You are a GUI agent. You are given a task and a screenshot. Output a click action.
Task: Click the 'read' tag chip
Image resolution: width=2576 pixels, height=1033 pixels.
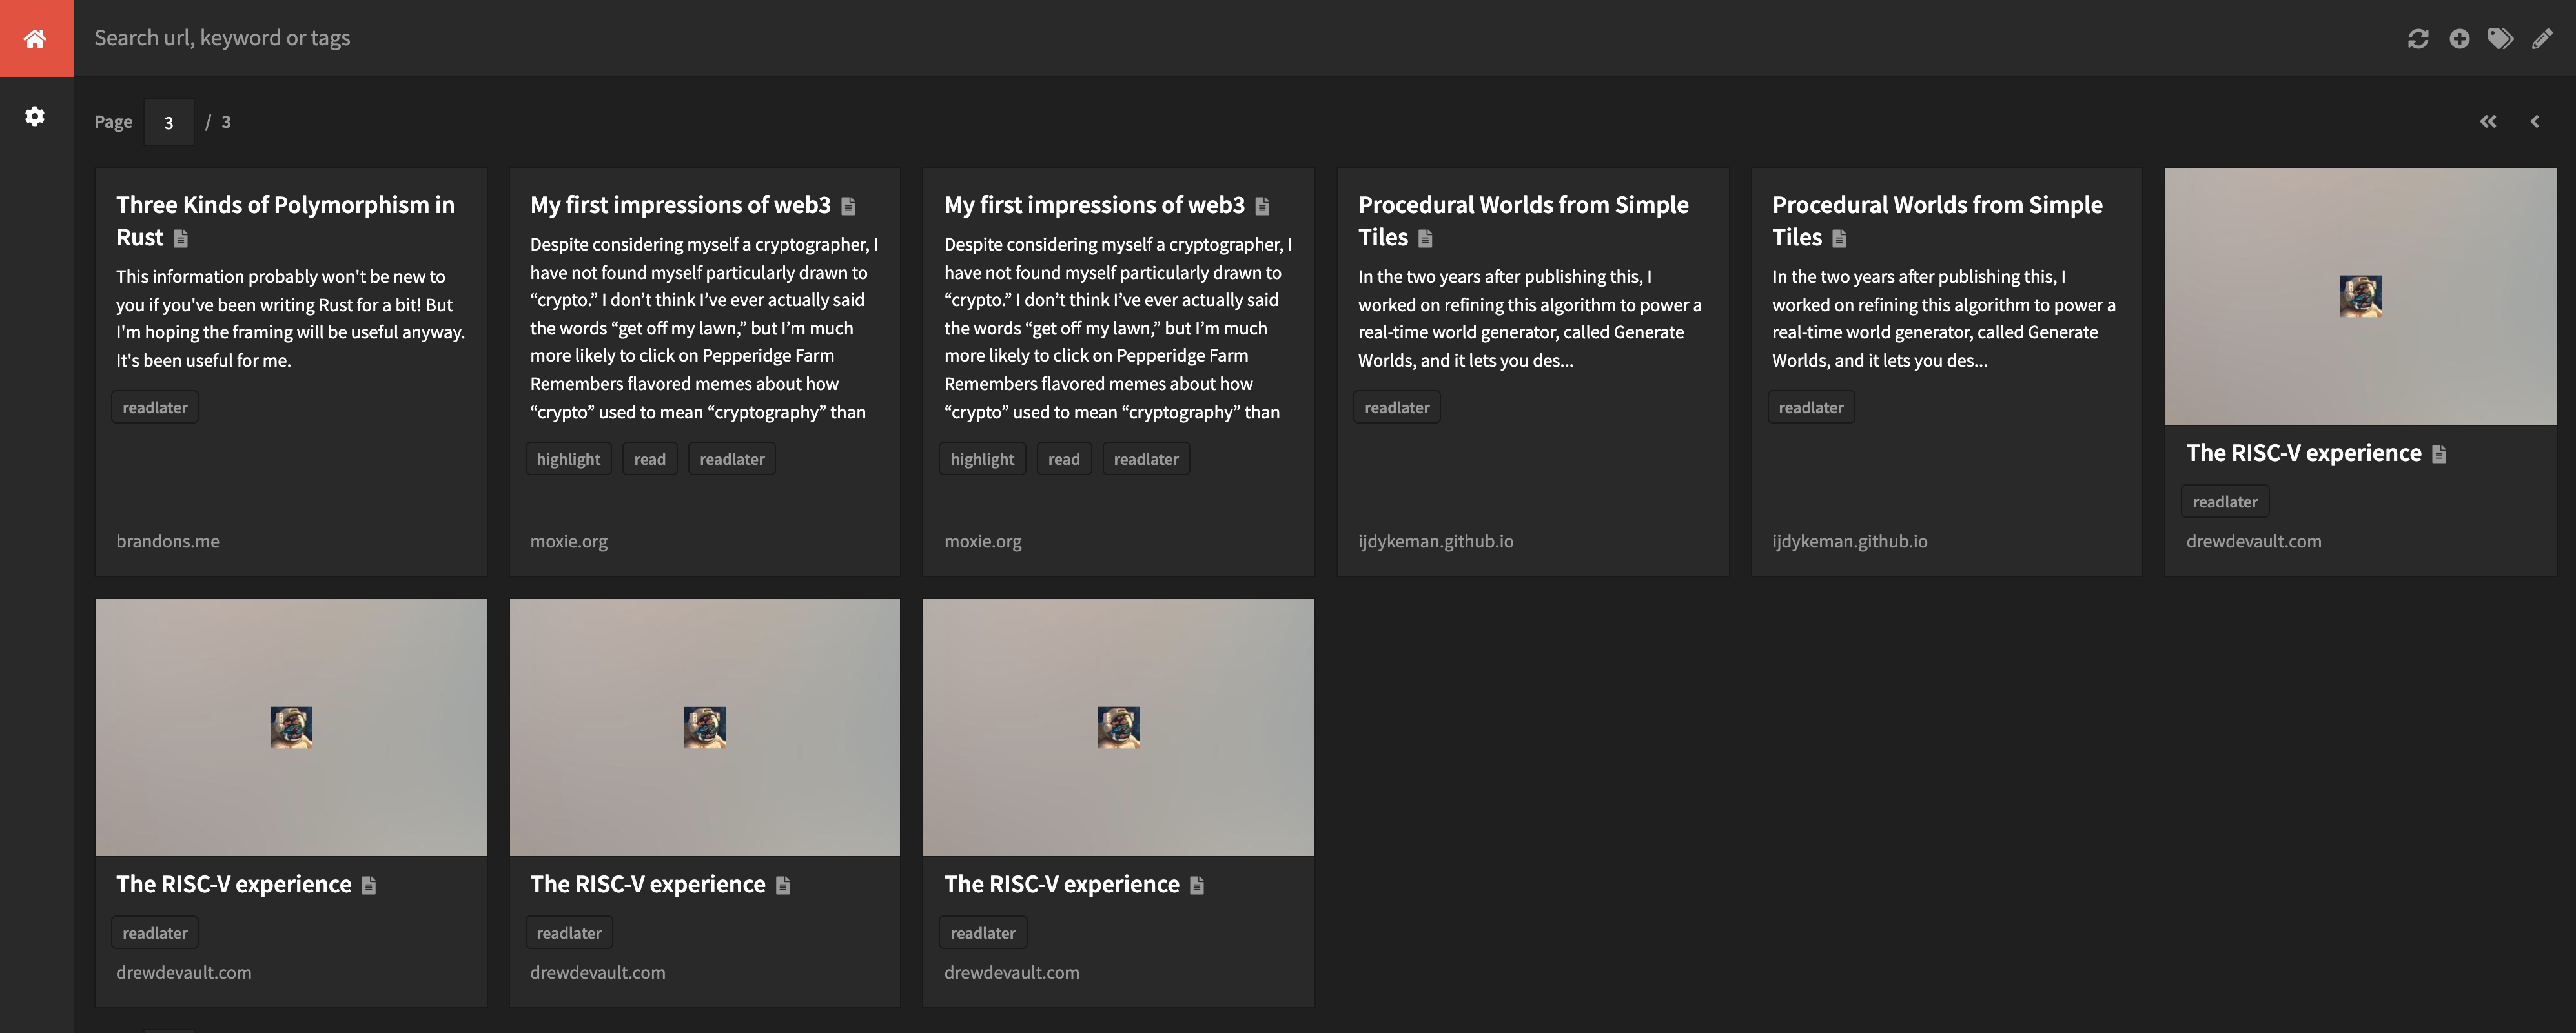tap(650, 458)
